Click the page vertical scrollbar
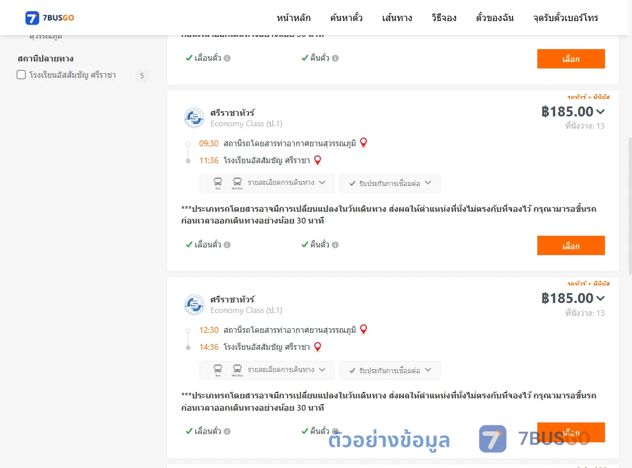This screenshot has height=468, width=632. tap(630, 205)
